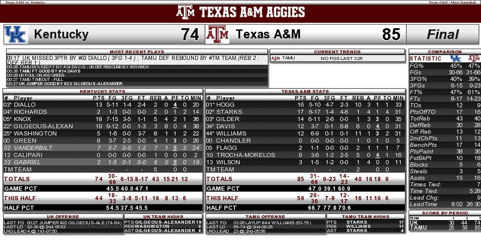Click the ATM logo in top banner

(x=186, y=12)
